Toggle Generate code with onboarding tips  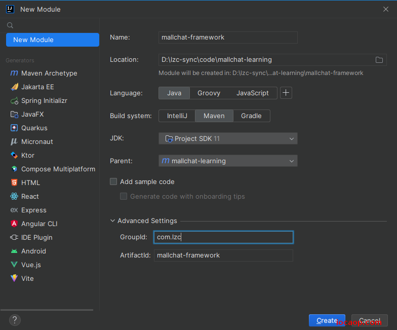(124, 196)
